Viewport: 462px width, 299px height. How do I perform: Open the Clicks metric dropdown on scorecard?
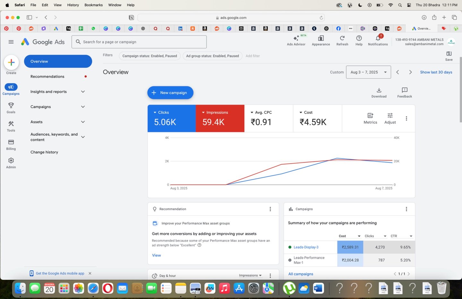point(161,112)
